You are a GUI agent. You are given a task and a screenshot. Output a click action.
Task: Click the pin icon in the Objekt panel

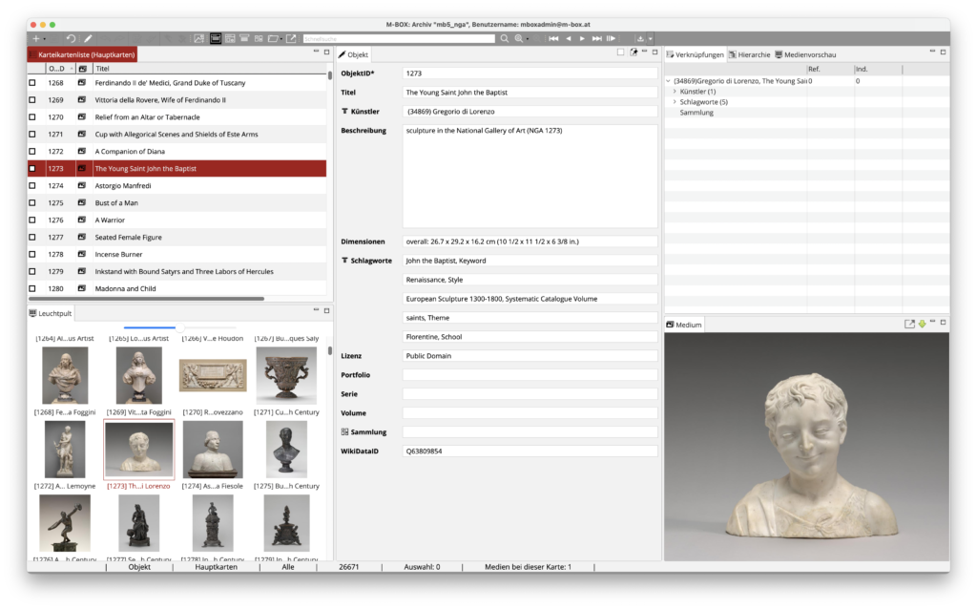[x=633, y=52]
